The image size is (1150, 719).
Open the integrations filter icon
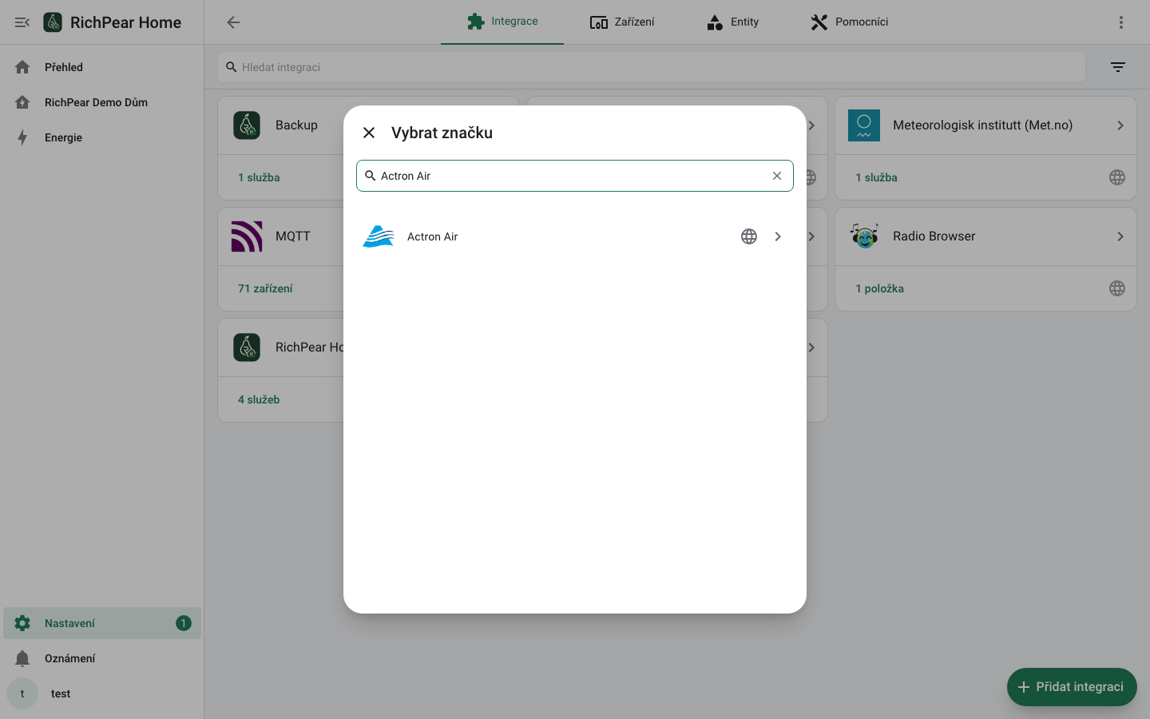tap(1118, 67)
